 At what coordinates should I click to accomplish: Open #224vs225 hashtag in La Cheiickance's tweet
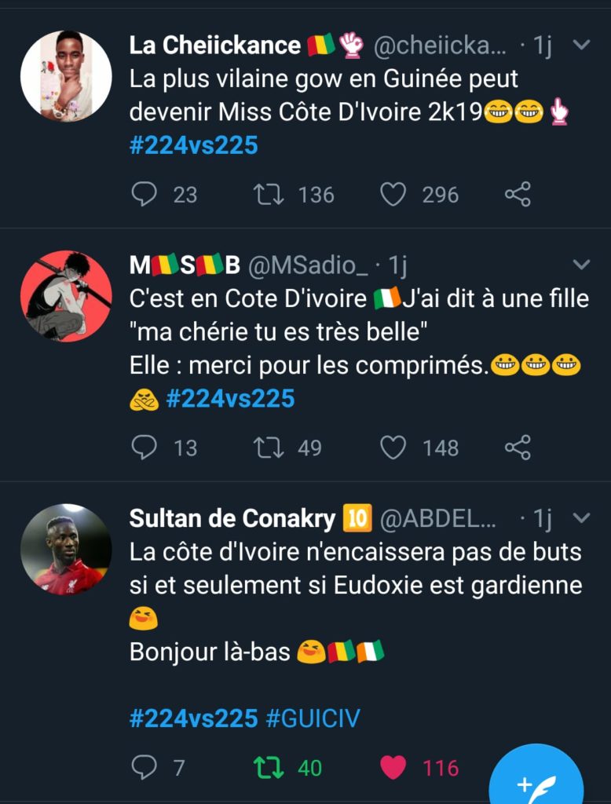(193, 145)
